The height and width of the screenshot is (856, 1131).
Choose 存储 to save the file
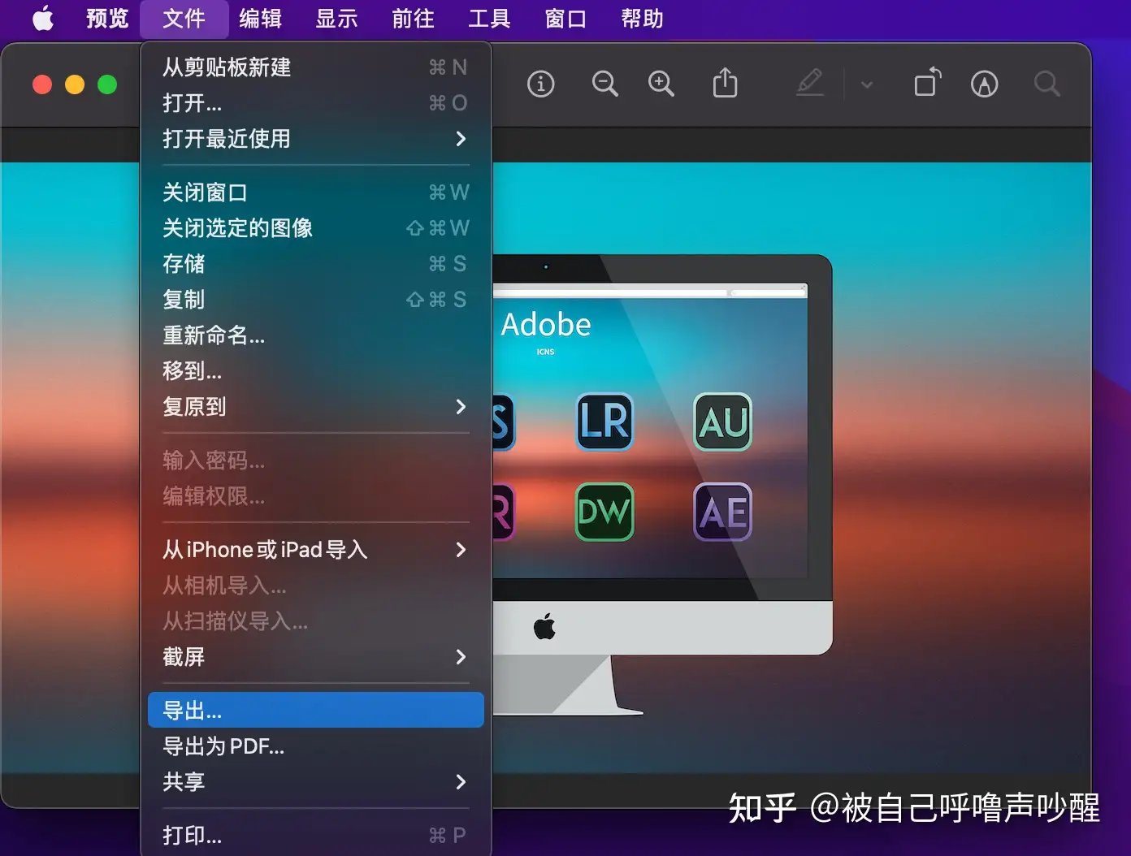pos(316,263)
